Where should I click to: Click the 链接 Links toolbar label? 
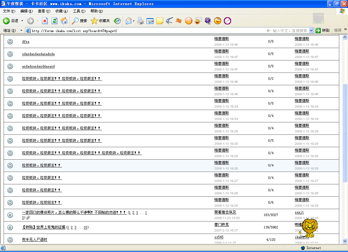[x=338, y=30]
